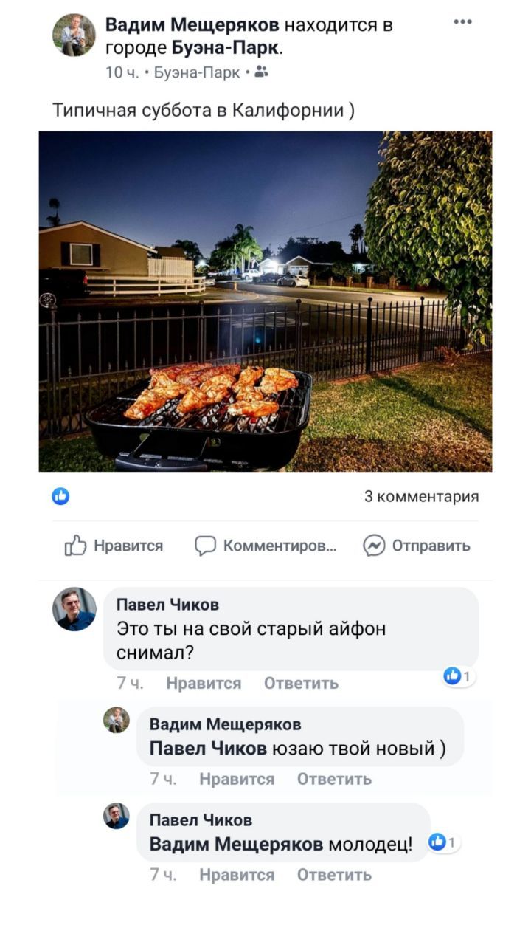Screen dimensions: 531x945
Task: Open the grilled chicken night photo
Action: click(x=265, y=301)
